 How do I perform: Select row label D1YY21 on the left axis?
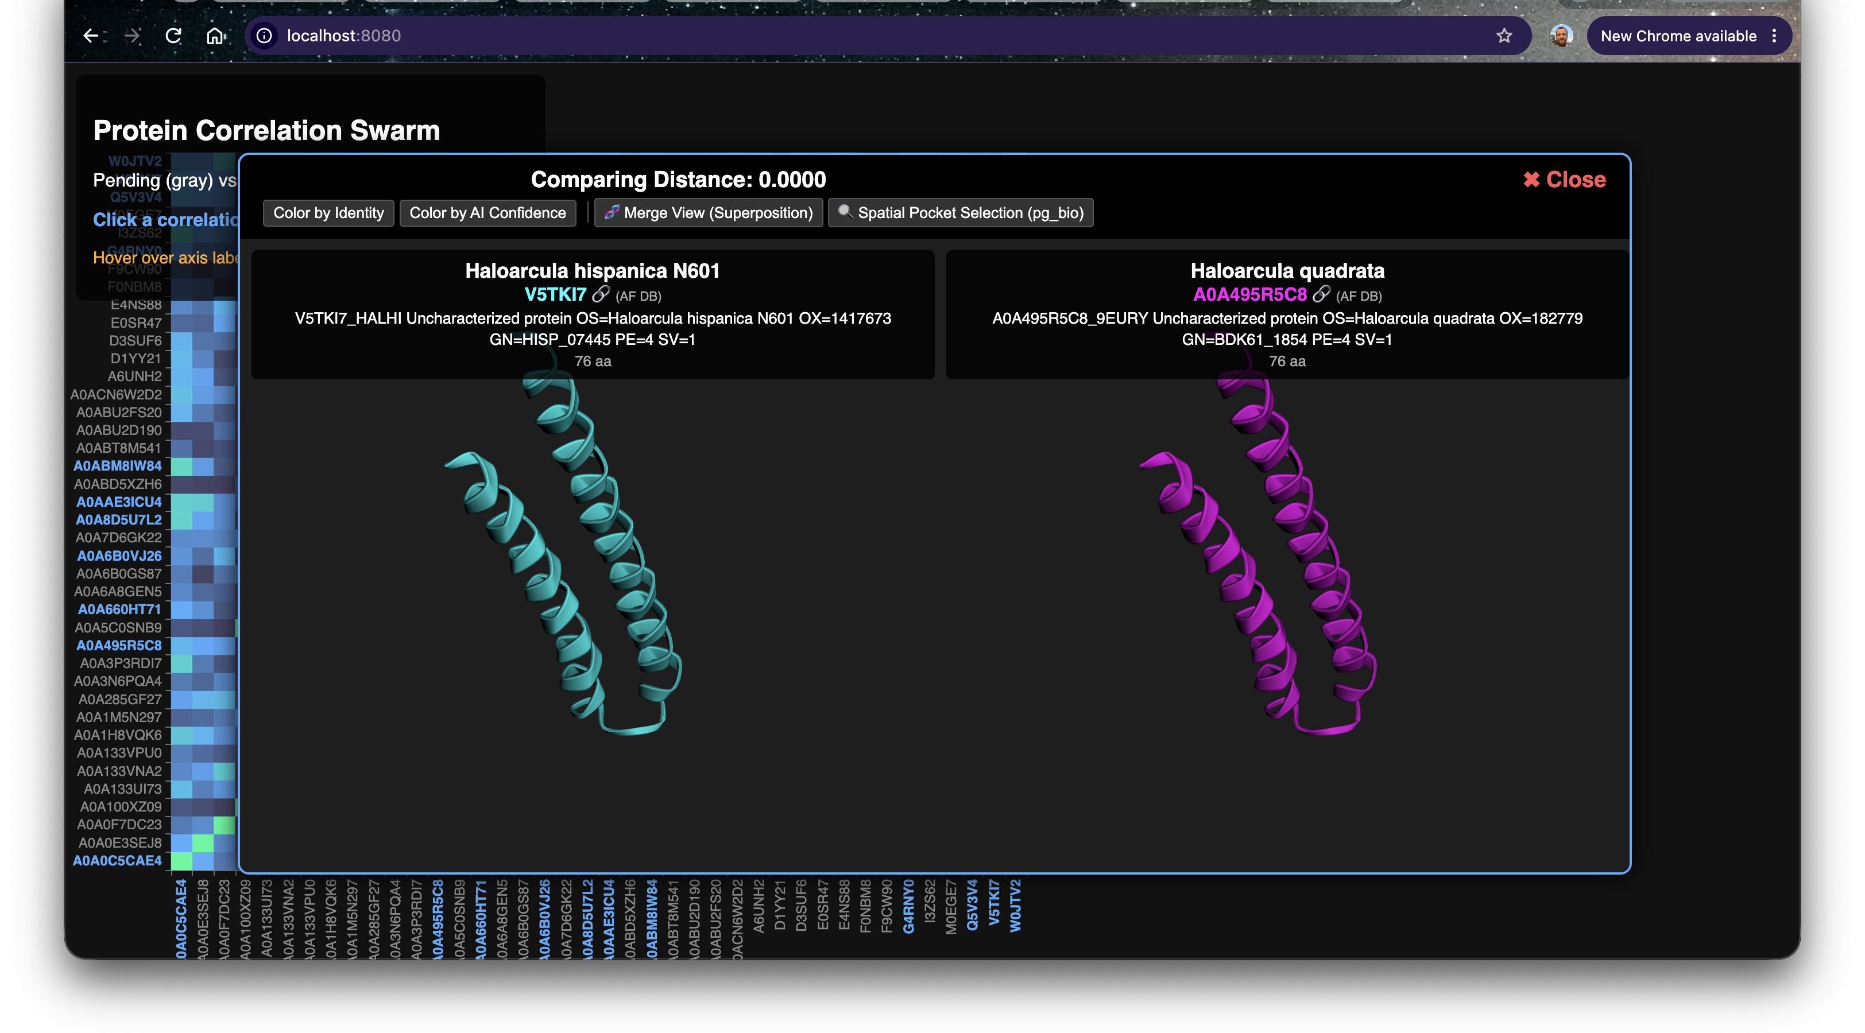(136, 359)
